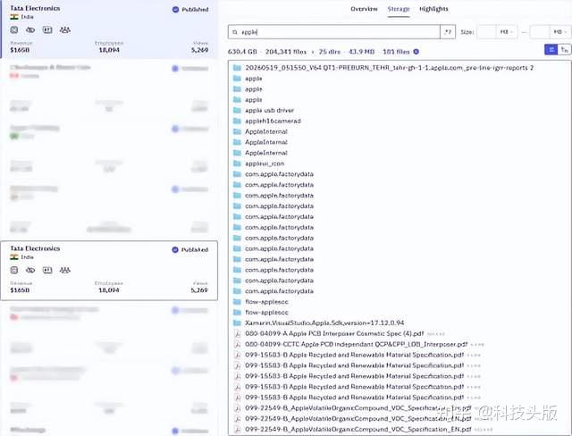Click the link chain icon on the highlighted Tata card
Viewport: 572px width, 436px height.
coord(30,29)
